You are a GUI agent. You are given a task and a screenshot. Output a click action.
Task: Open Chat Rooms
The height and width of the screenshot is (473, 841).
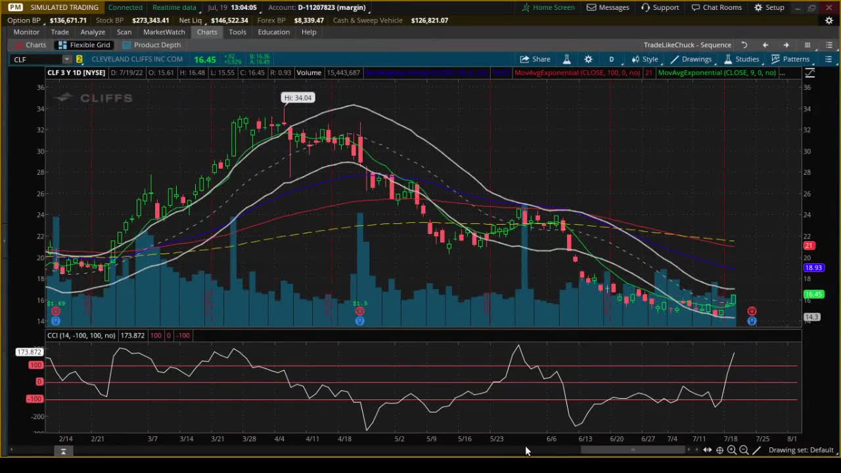716,7
